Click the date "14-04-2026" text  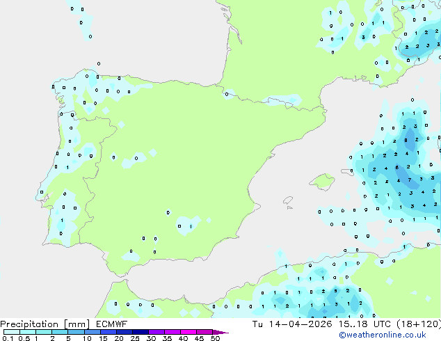tap(300, 324)
